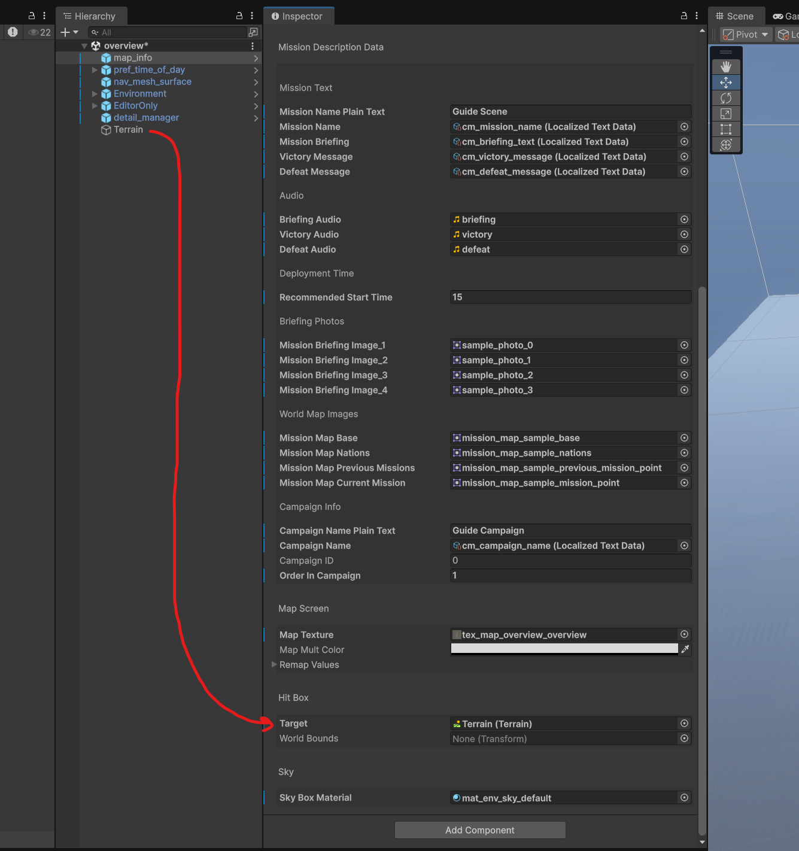The width and height of the screenshot is (799, 851).
Task: Open object picker for Campaign Name
Action: pyautogui.click(x=685, y=546)
